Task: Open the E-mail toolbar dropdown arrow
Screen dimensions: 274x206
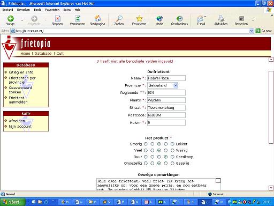Action: tap(205, 17)
